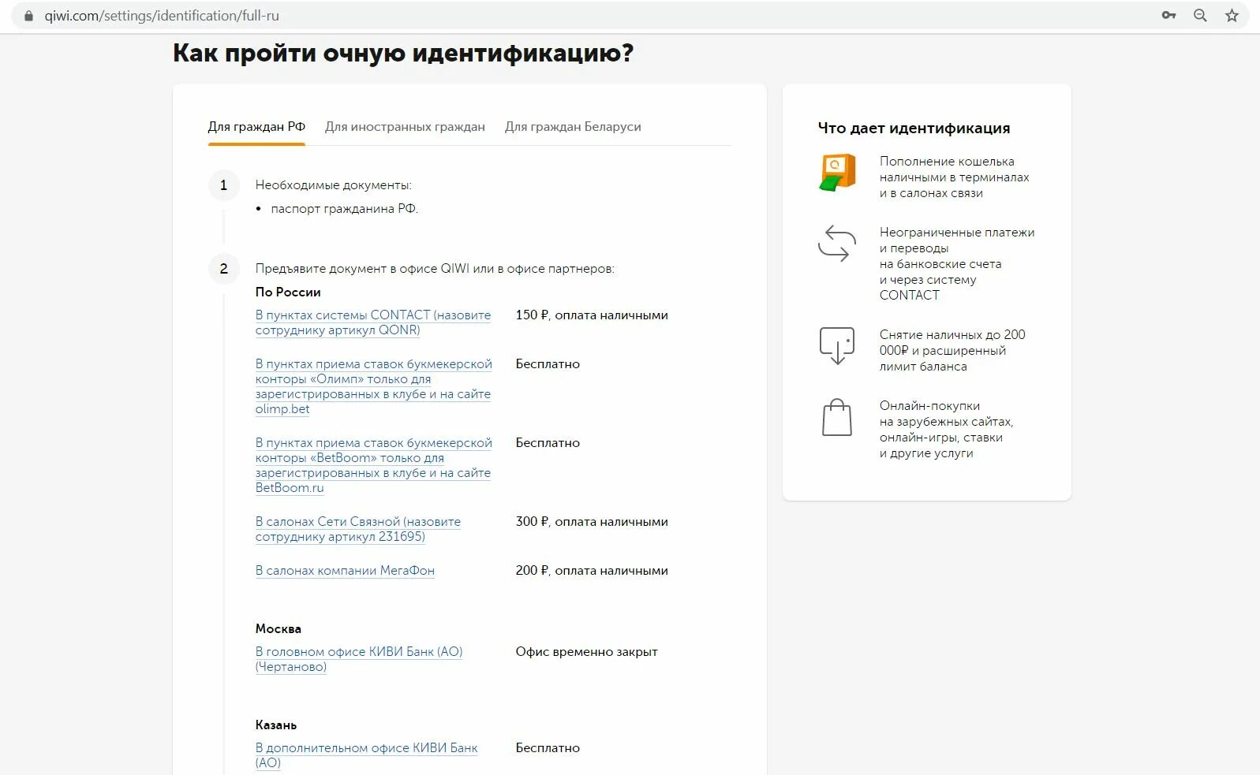The width and height of the screenshot is (1260, 775).
Task: Click the Необходимые документы label
Action: (333, 185)
